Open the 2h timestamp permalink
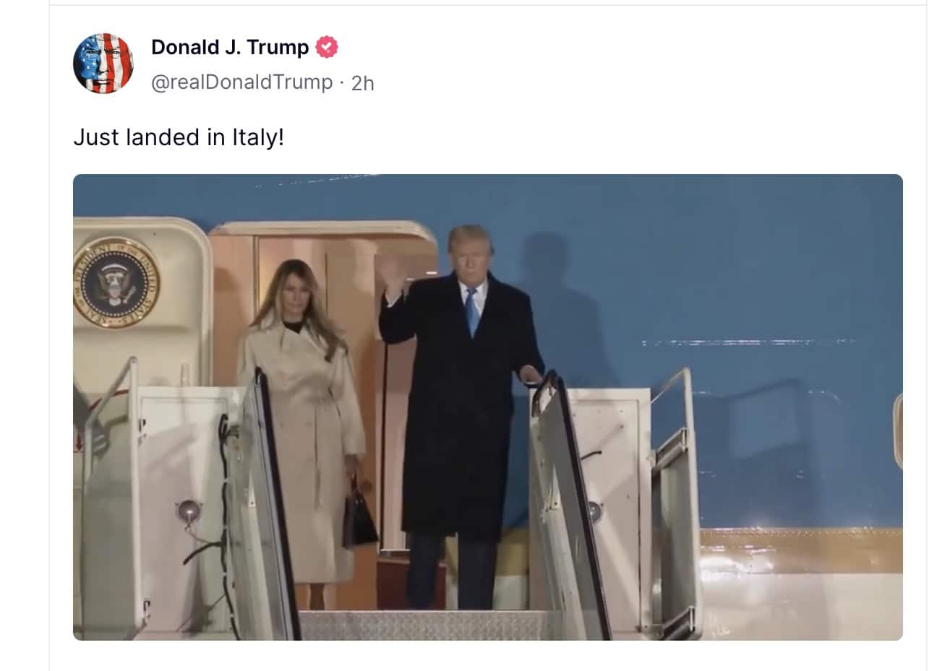 pos(363,83)
